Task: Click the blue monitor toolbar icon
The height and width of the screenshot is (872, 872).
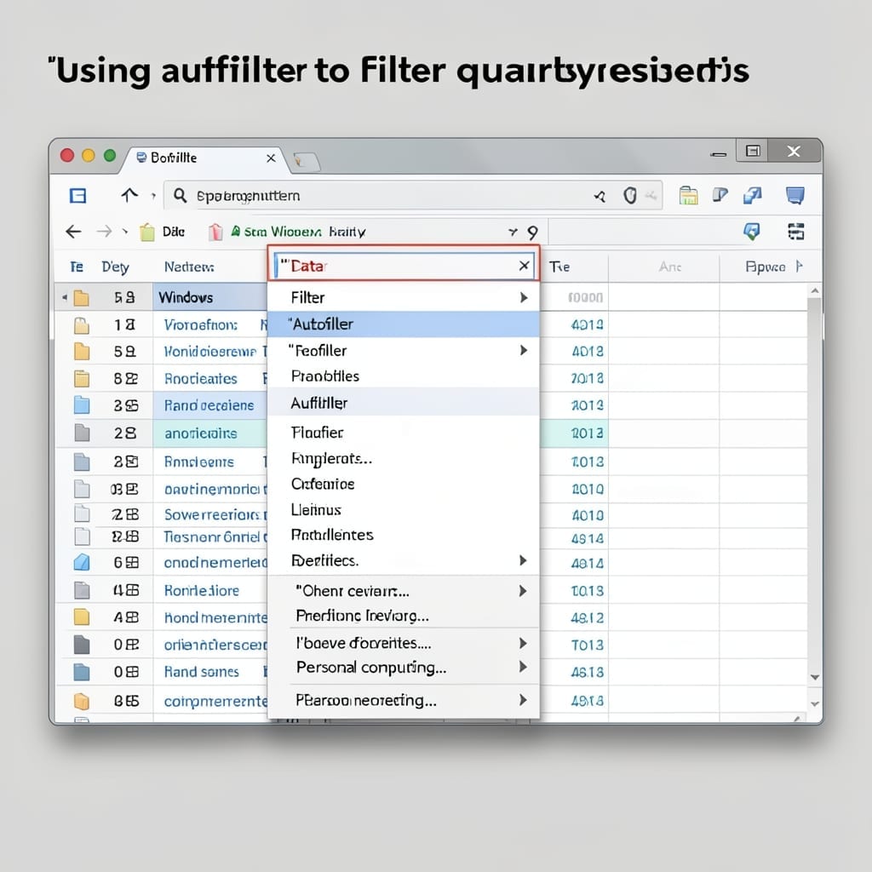Action: pyautogui.click(x=795, y=195)
